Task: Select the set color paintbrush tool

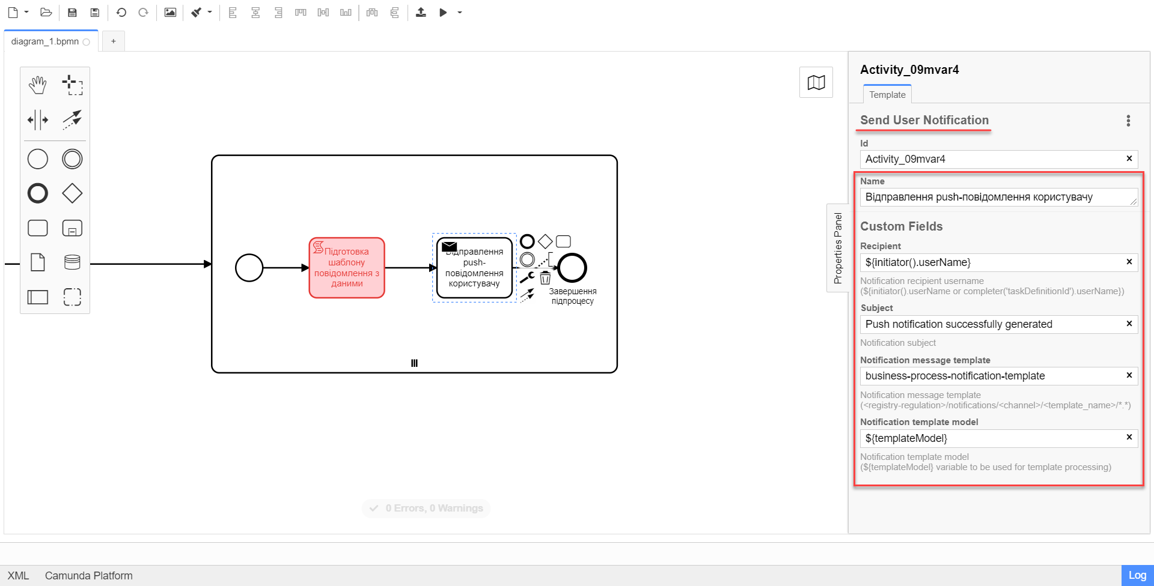Action: [197, 12]
